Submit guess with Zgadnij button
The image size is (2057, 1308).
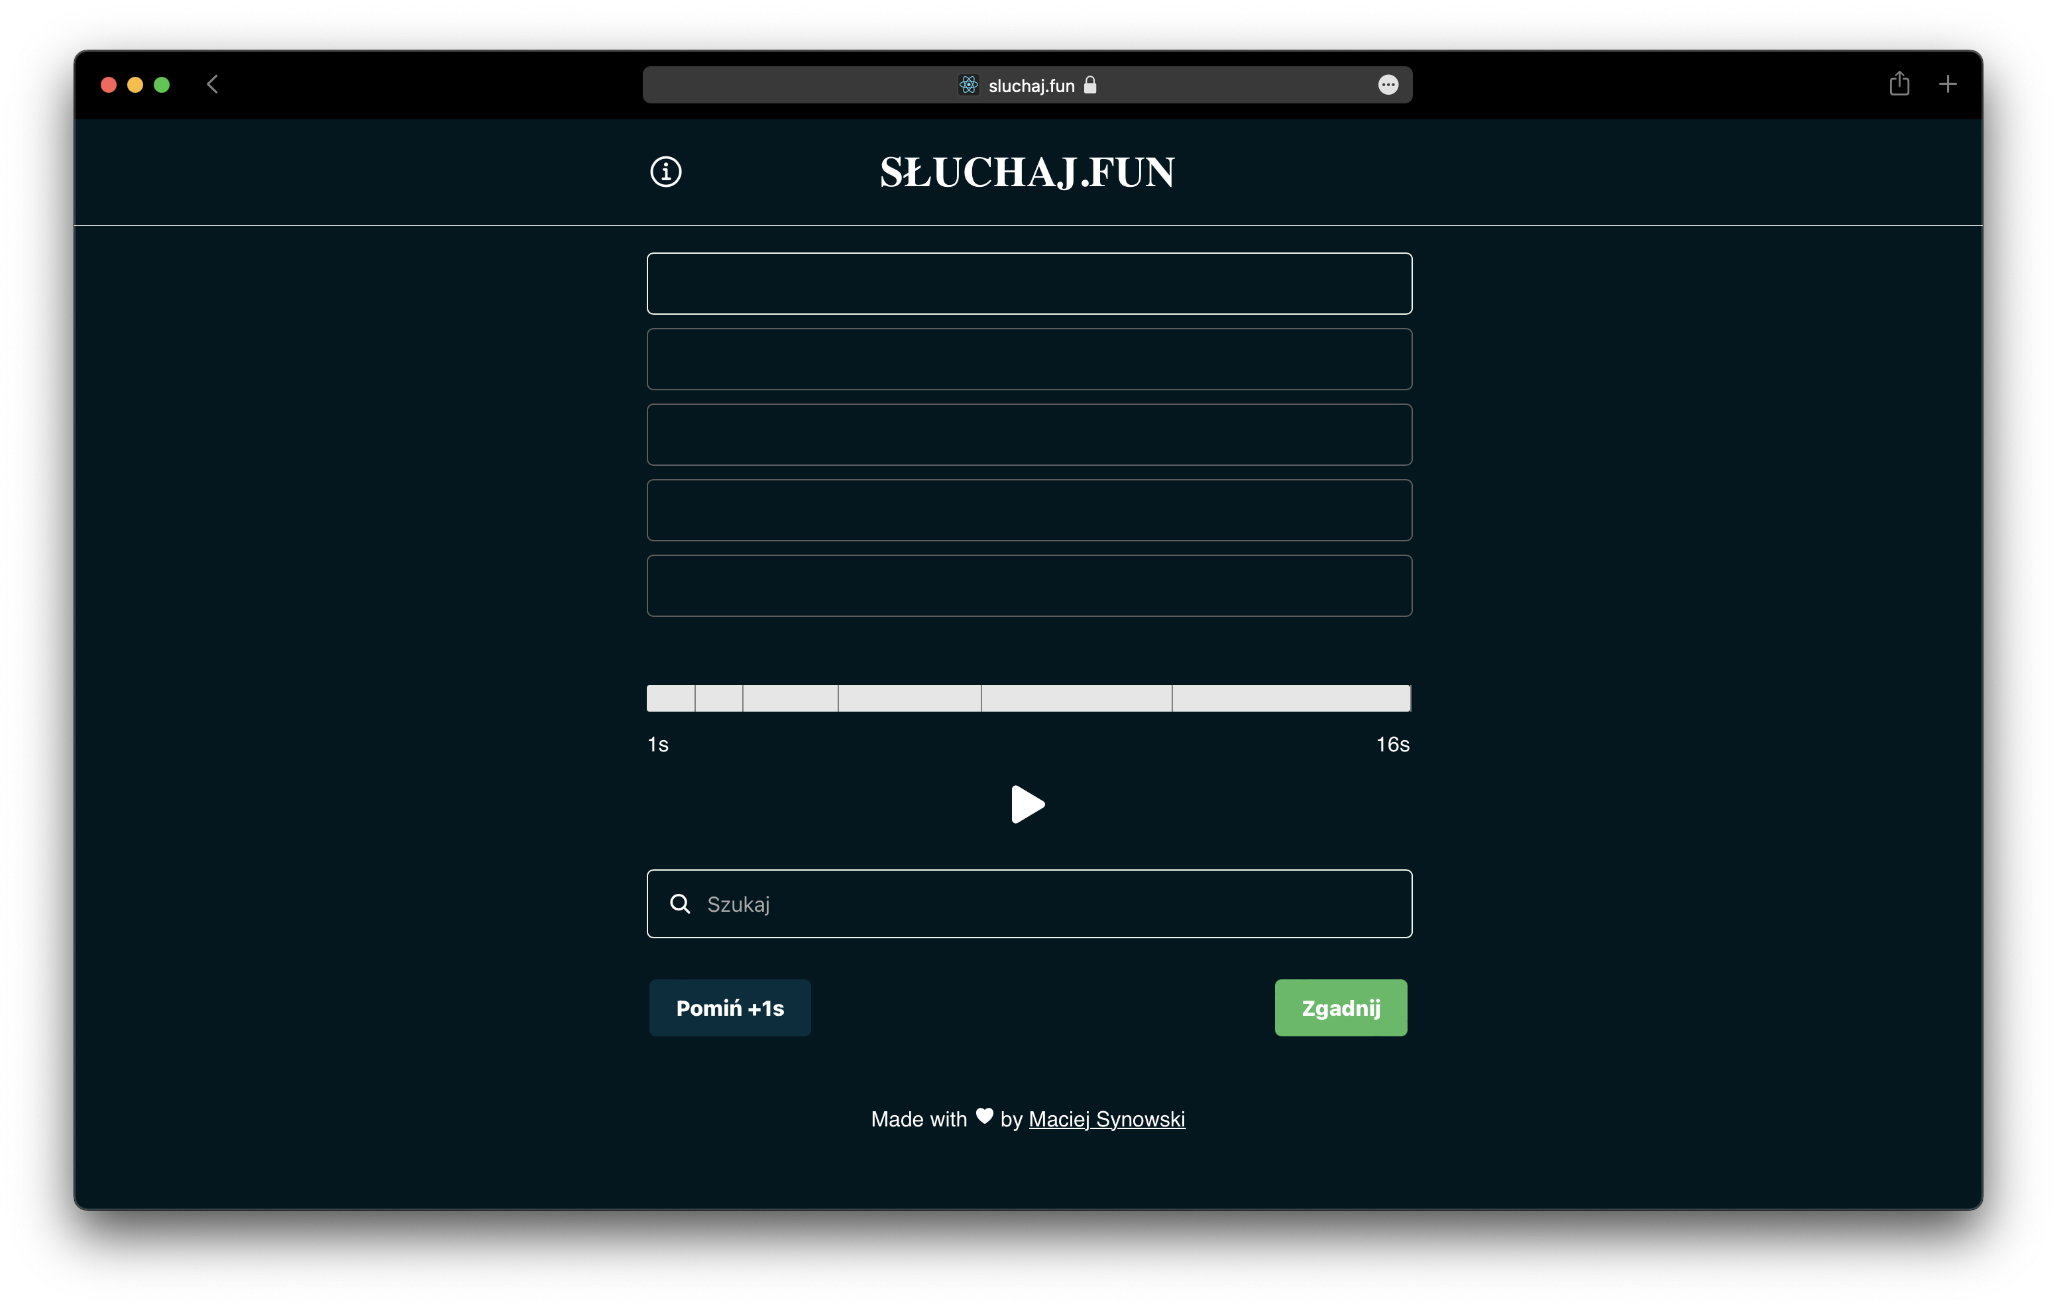1340,1008
